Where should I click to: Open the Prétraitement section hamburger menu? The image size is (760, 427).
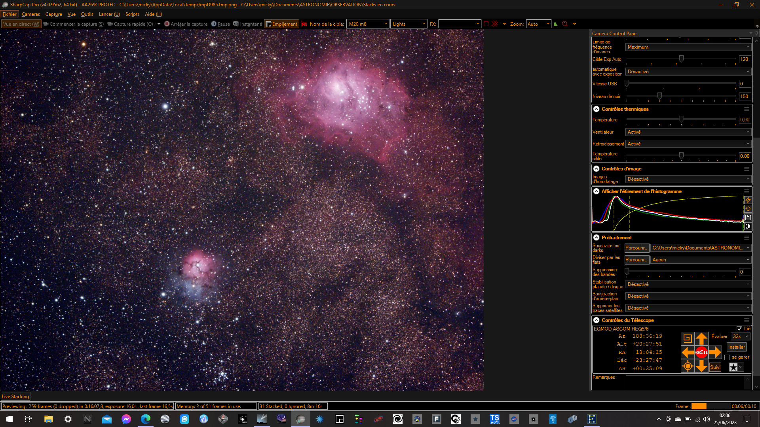click(747, 238)
